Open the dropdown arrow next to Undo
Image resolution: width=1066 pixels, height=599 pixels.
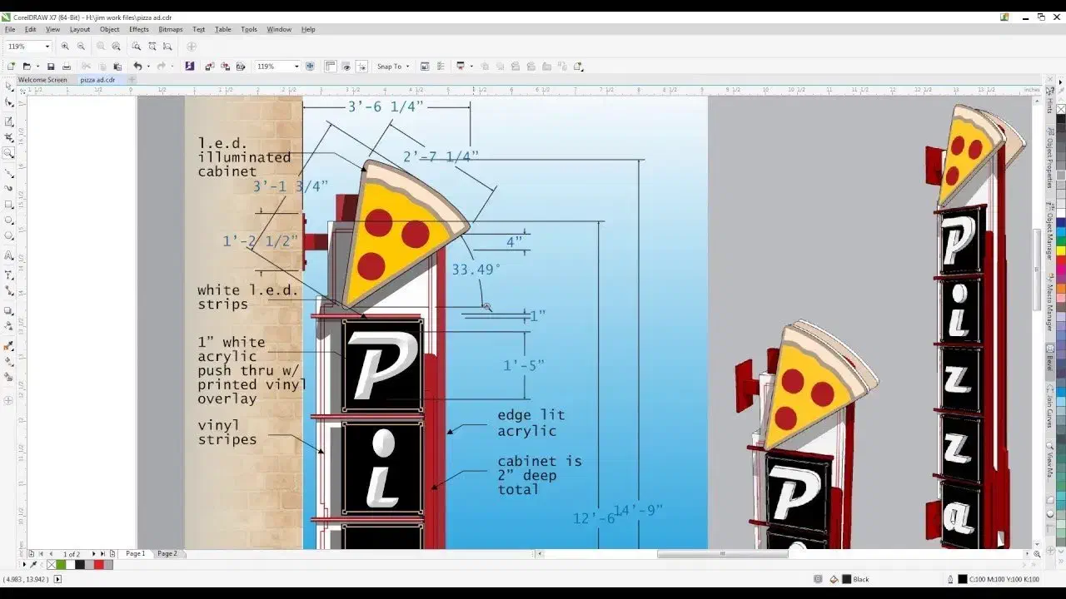(148, 67)
